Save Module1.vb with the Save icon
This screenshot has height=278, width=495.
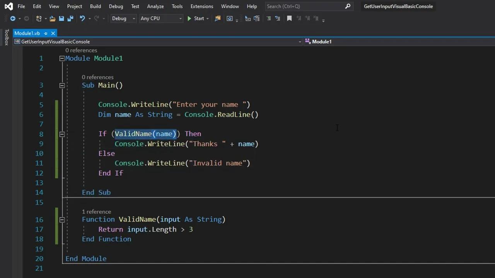point(61,19)
